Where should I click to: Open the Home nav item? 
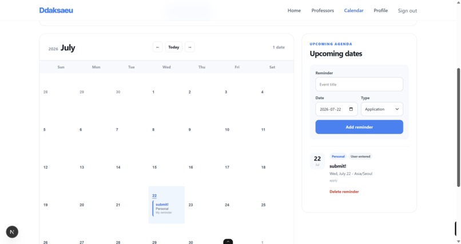click(x=294, y=10)
